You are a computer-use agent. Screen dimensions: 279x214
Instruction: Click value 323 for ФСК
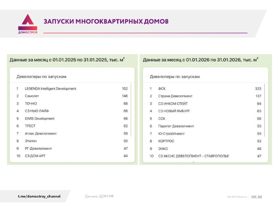click(258, 89)
